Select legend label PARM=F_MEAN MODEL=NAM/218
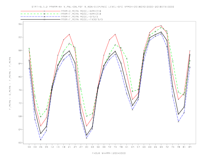 pyautogui.click(x=81, y=14)
